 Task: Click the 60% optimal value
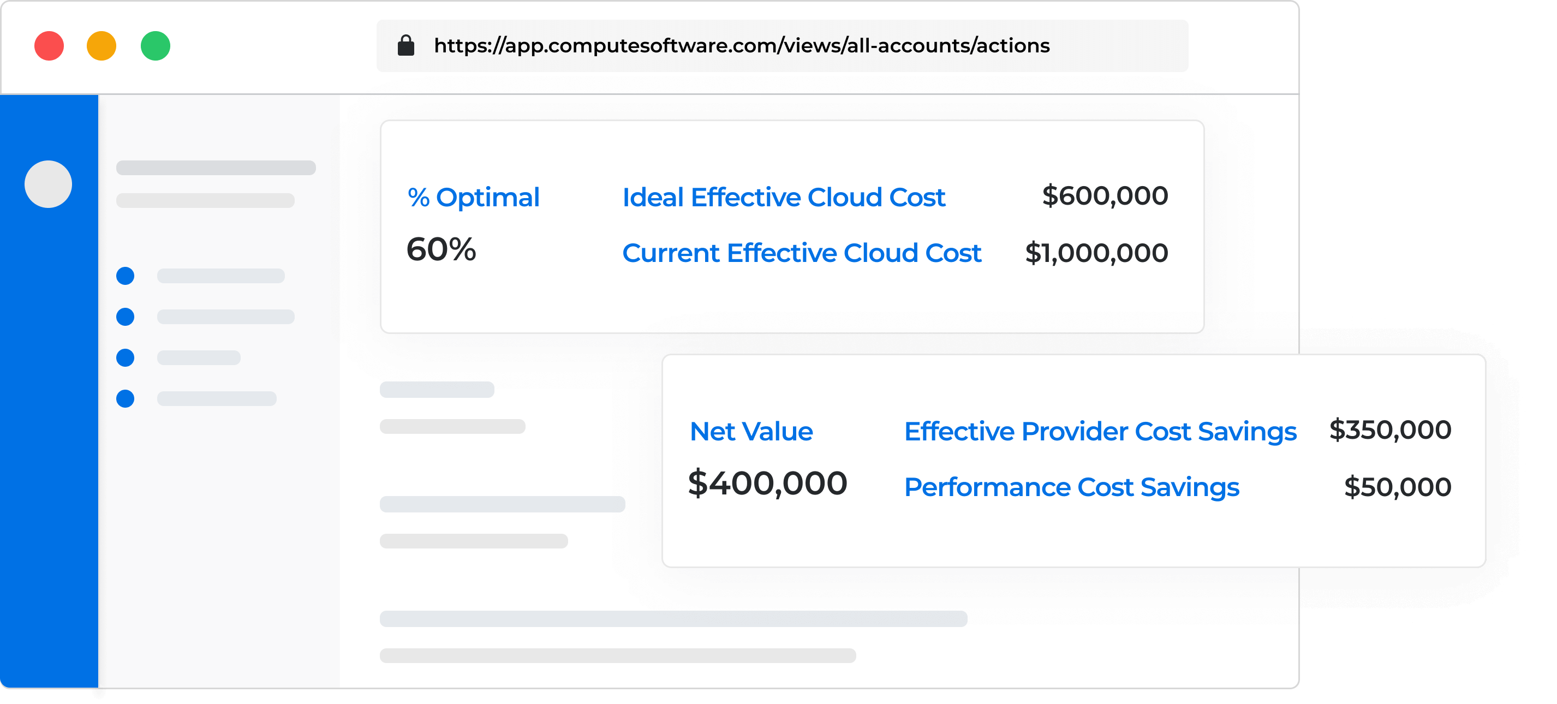click(441, 249)
